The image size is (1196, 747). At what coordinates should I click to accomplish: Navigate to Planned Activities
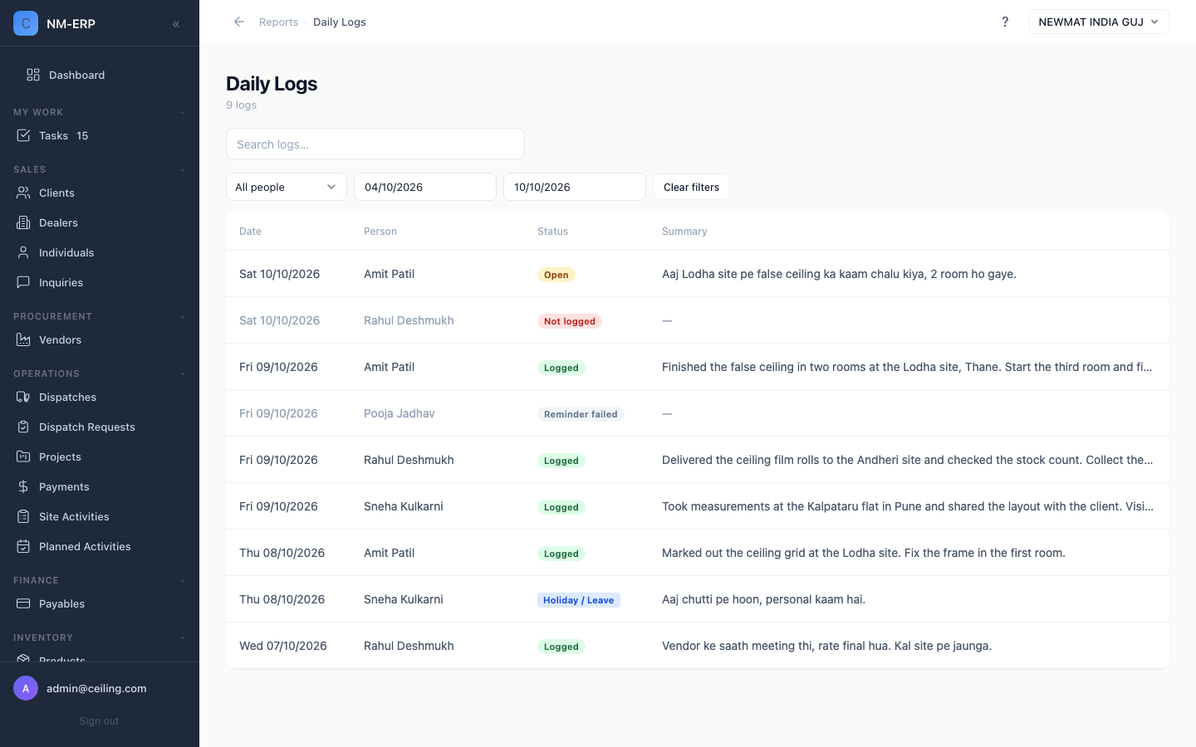[x=100, y=546]
